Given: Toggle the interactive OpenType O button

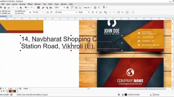Looking at the screenshot, I should (127, 12).
